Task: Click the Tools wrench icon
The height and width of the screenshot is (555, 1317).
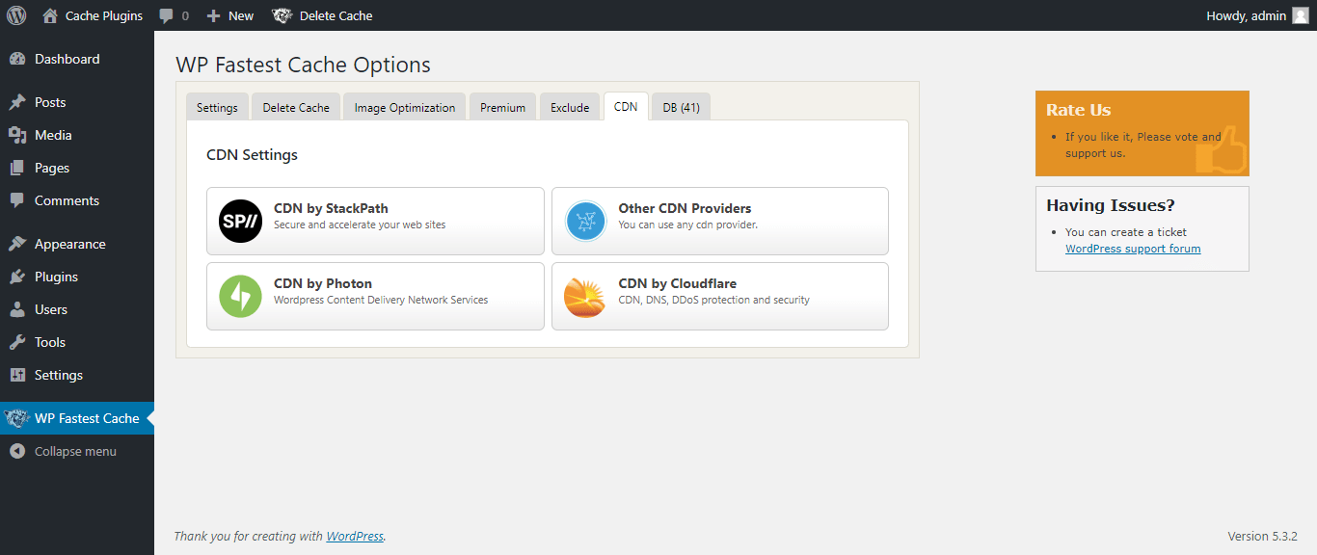Action: [17, 342]
